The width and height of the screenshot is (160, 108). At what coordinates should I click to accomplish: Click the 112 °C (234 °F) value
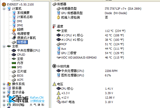115,31
